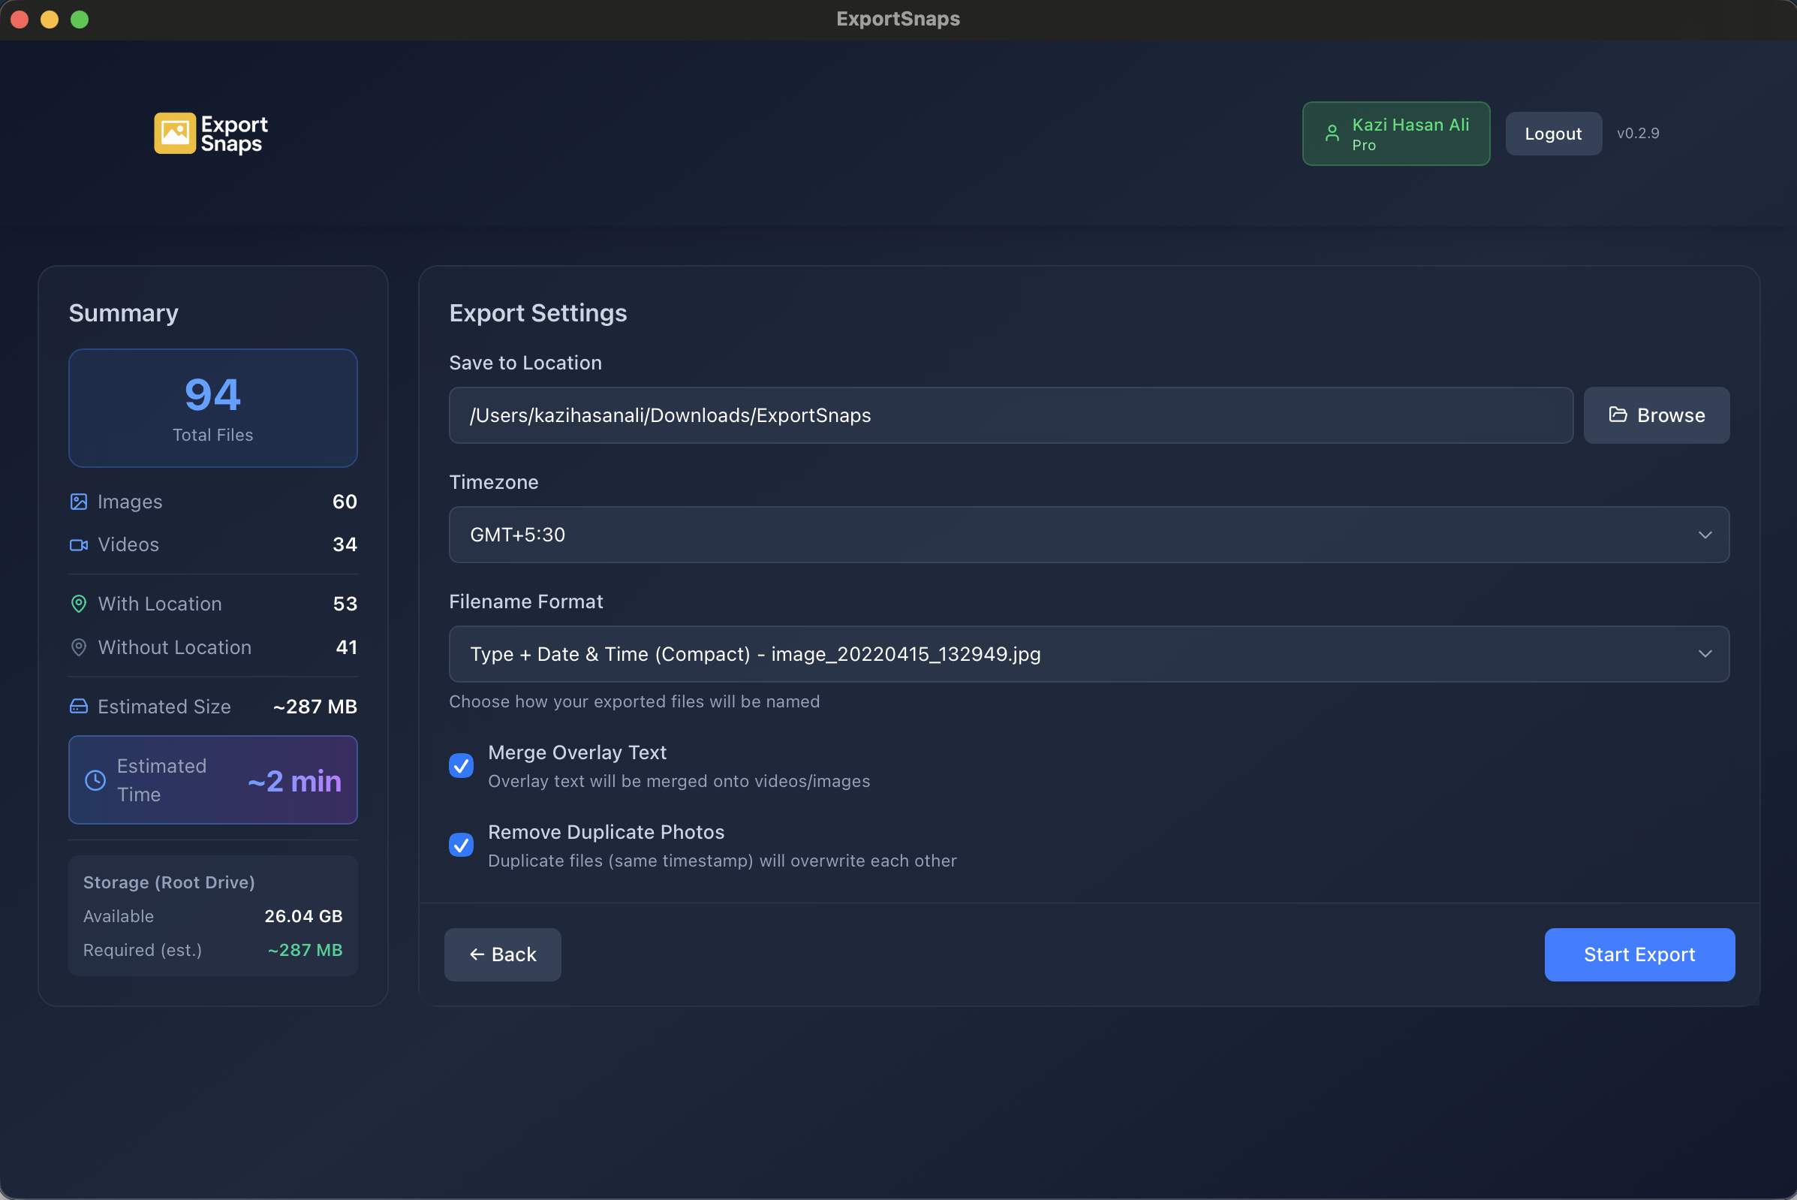Expand the GMT+5:30 selector chevron
Viewport: 1797px width, 1200px height.
1705,534
